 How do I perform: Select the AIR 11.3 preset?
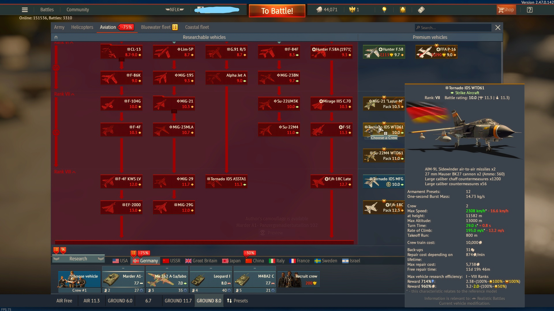91,301
